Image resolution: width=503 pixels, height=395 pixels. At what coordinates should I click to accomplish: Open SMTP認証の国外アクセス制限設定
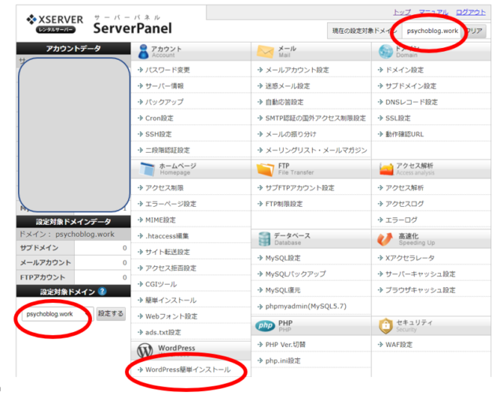[315, 118]
